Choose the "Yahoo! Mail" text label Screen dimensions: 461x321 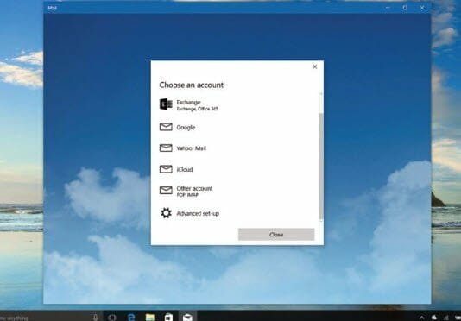point(191,148)
